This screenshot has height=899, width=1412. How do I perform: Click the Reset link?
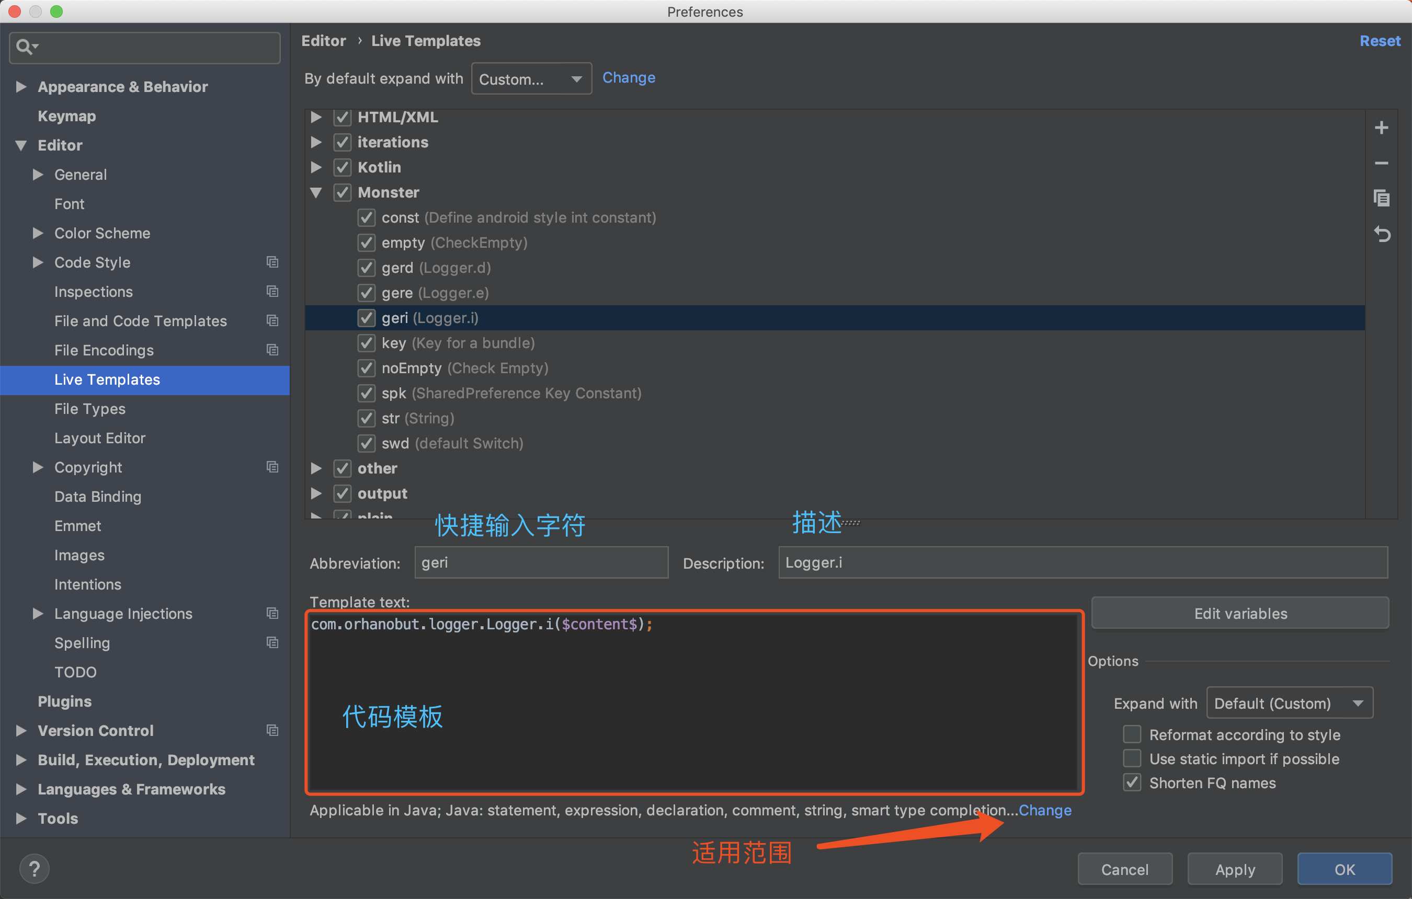tap(1380, 41)
